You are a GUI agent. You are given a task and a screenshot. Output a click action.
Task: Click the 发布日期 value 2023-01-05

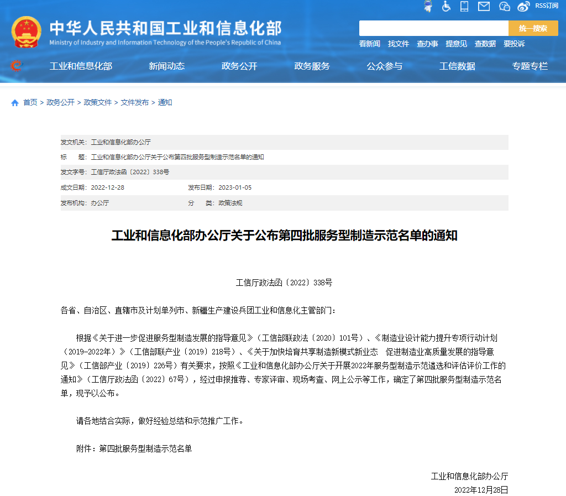235,187
